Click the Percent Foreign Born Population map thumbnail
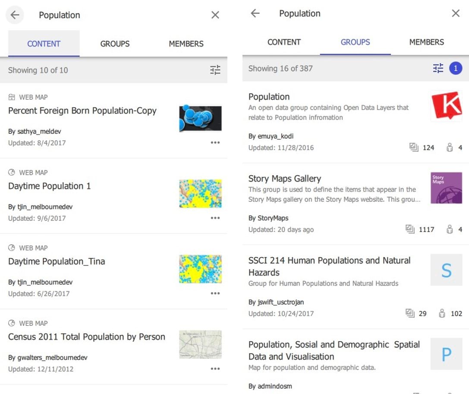469x394 pixels. 200,119
